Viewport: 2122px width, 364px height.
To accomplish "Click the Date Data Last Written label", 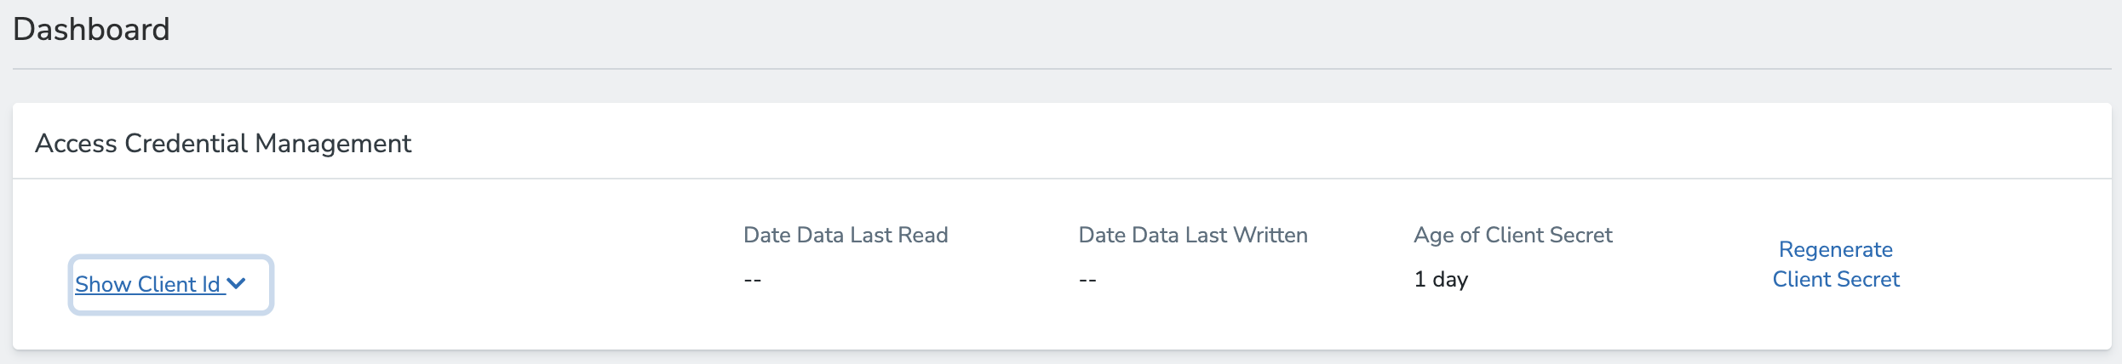I will 1193,236.
